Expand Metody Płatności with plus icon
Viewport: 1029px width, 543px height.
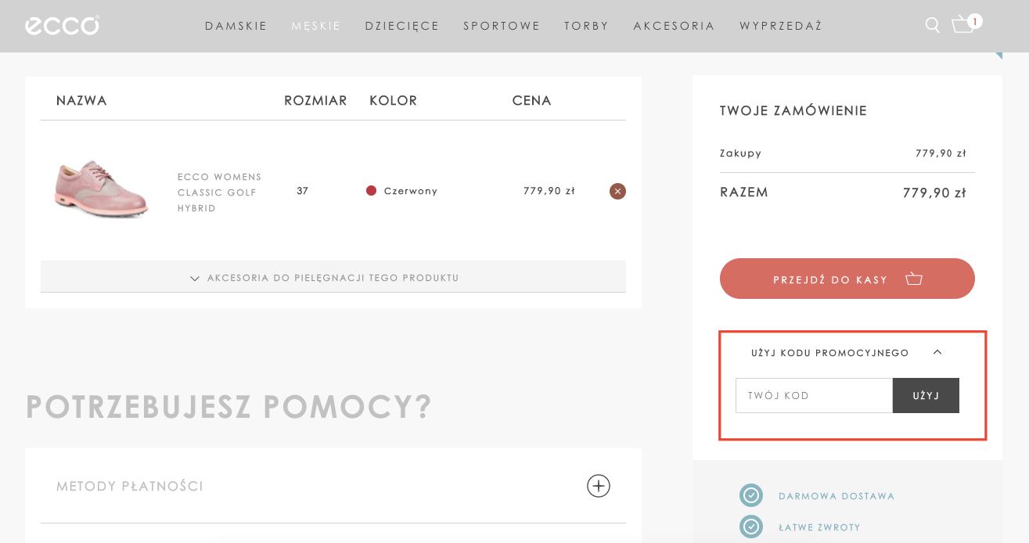599,486
